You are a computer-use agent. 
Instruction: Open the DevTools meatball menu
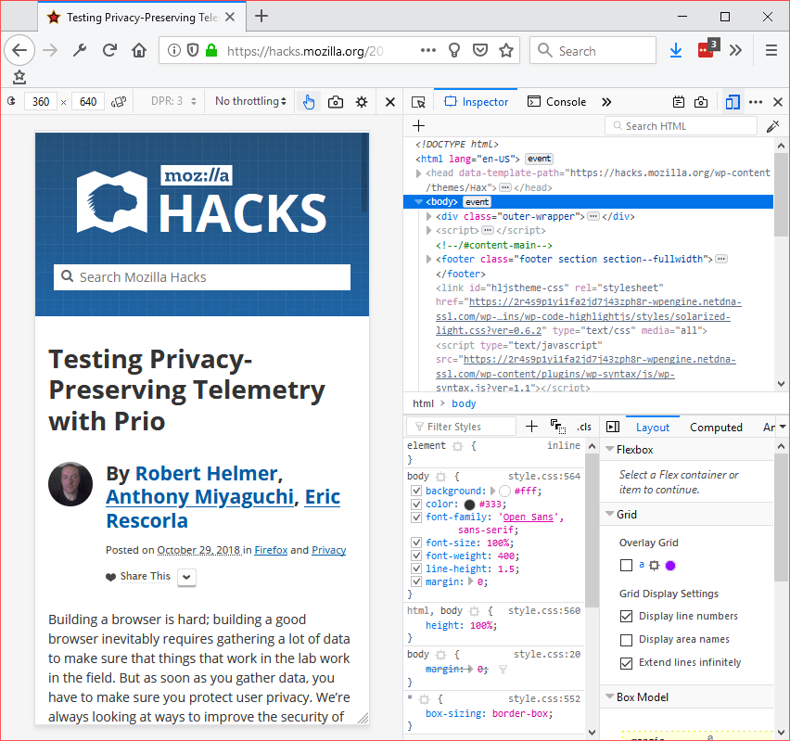pos(757,101)
